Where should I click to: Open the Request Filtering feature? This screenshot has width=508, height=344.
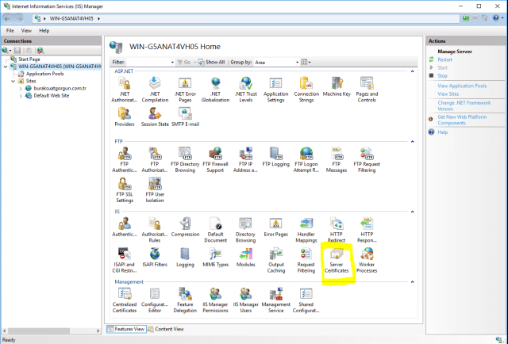coord(306,258)
